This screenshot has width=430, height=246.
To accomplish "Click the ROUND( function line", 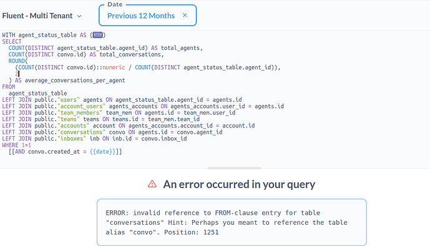I will [18, 61].
